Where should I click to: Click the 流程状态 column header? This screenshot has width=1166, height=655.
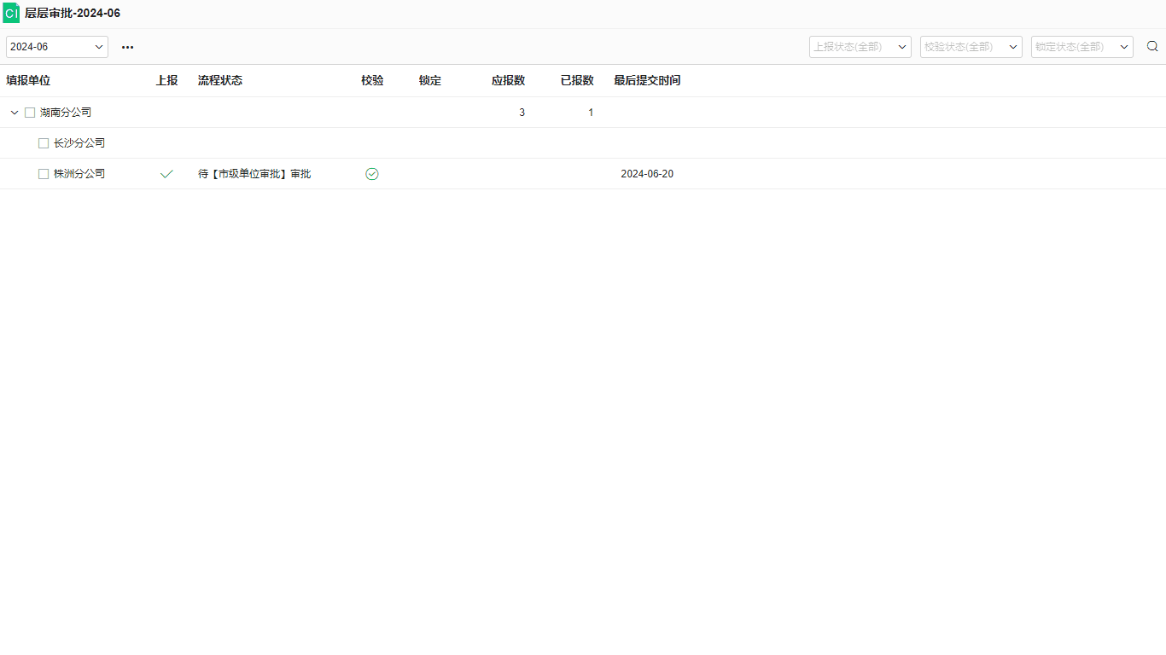(220, 81)
